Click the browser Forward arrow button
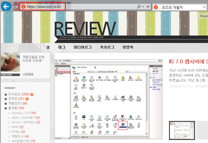The image size is (208, 143). (x=15, y=7)
